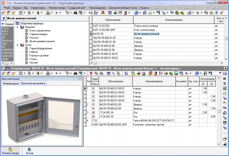229x156 pixels.
Task: Tick the marker box on Гайка М6-6Н spec row
Action: [x=85, y=121]
